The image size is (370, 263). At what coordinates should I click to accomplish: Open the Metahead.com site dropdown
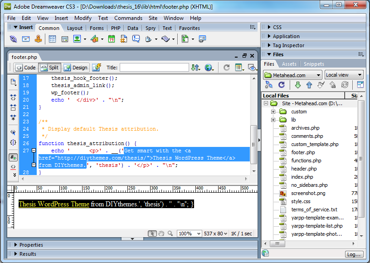click(292, 75)
